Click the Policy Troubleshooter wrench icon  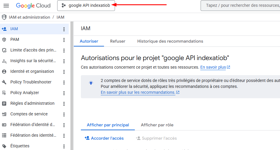coord(4,82)
